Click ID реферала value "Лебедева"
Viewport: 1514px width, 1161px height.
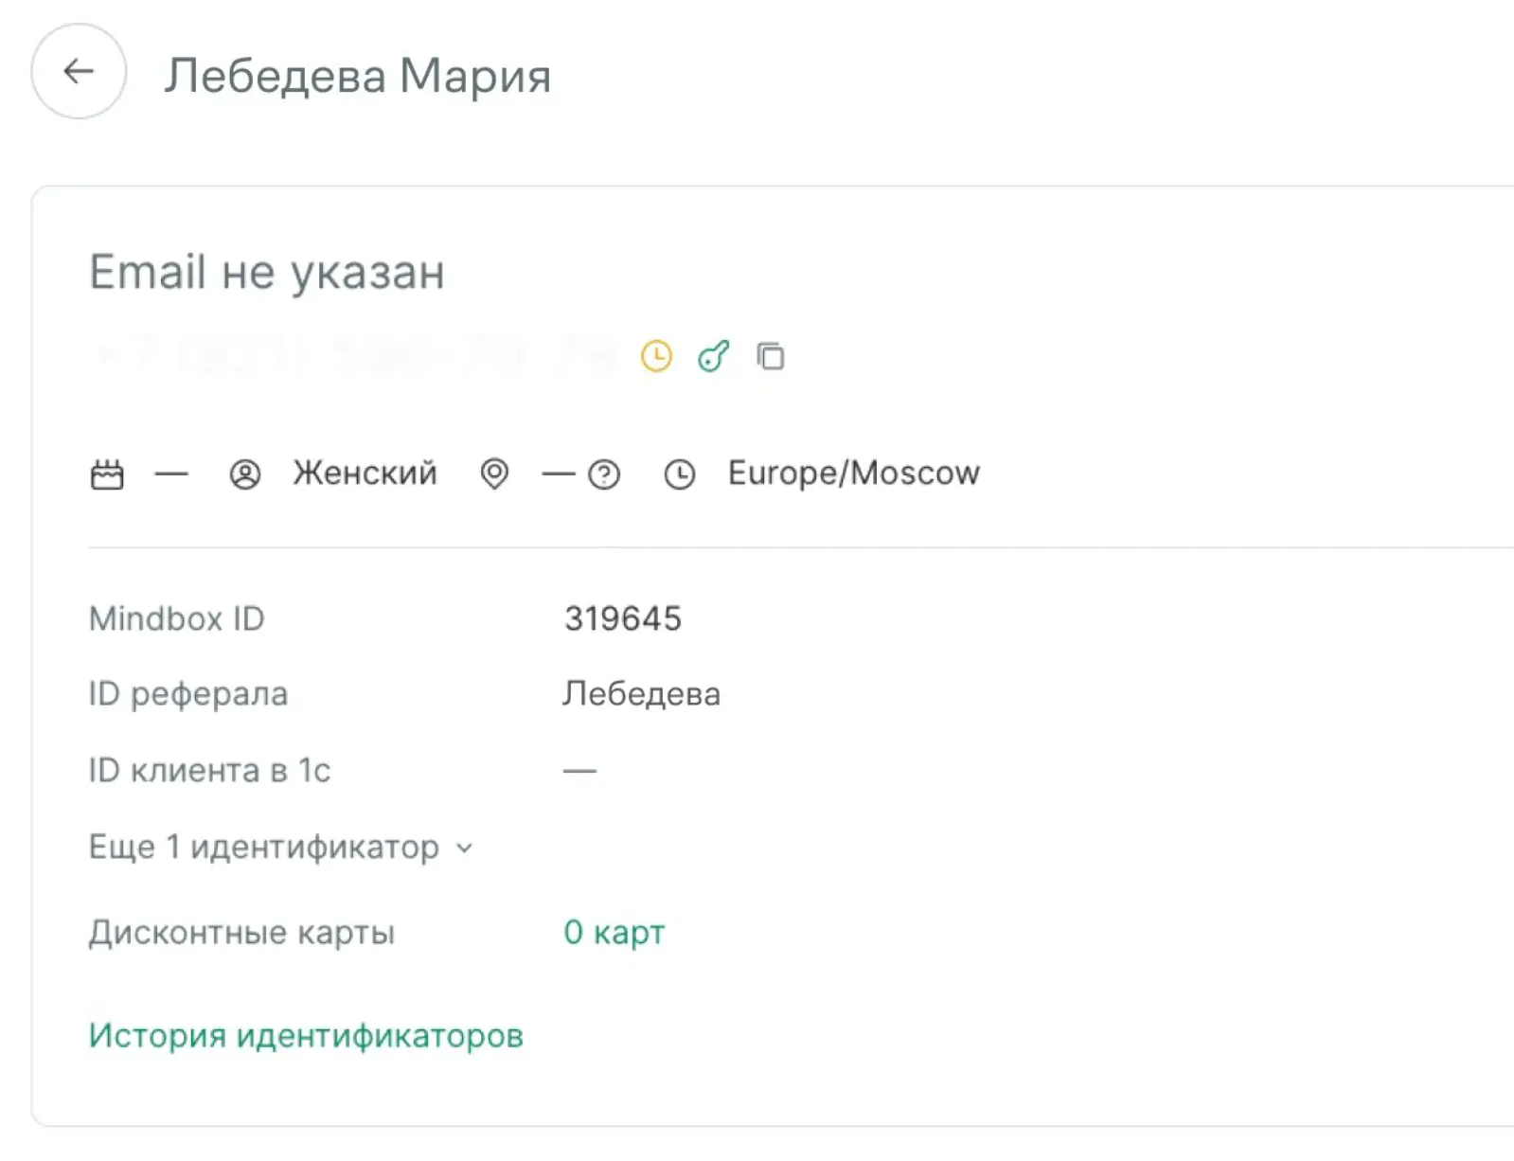coord(642,694)
